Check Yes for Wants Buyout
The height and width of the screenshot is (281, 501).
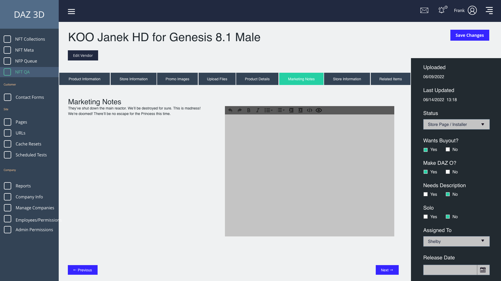(426, 150)
